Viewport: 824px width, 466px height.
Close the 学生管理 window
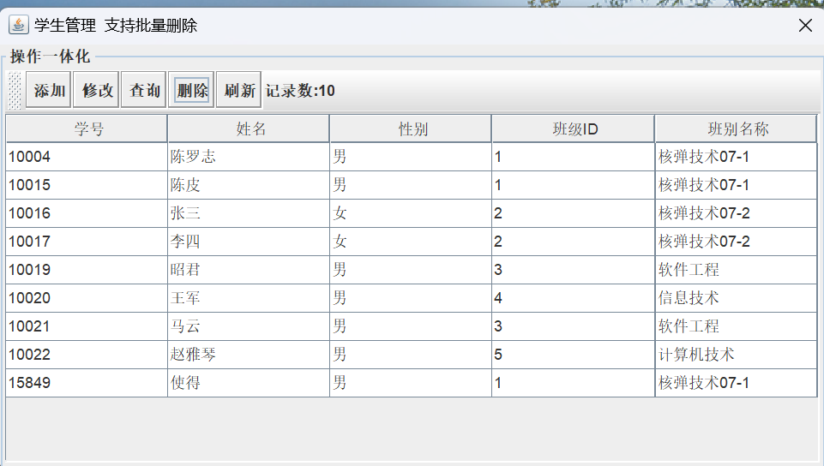pyautogui.click(x=805, y=25)
